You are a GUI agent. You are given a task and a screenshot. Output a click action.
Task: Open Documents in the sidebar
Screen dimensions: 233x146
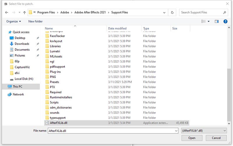click(22, 50)
